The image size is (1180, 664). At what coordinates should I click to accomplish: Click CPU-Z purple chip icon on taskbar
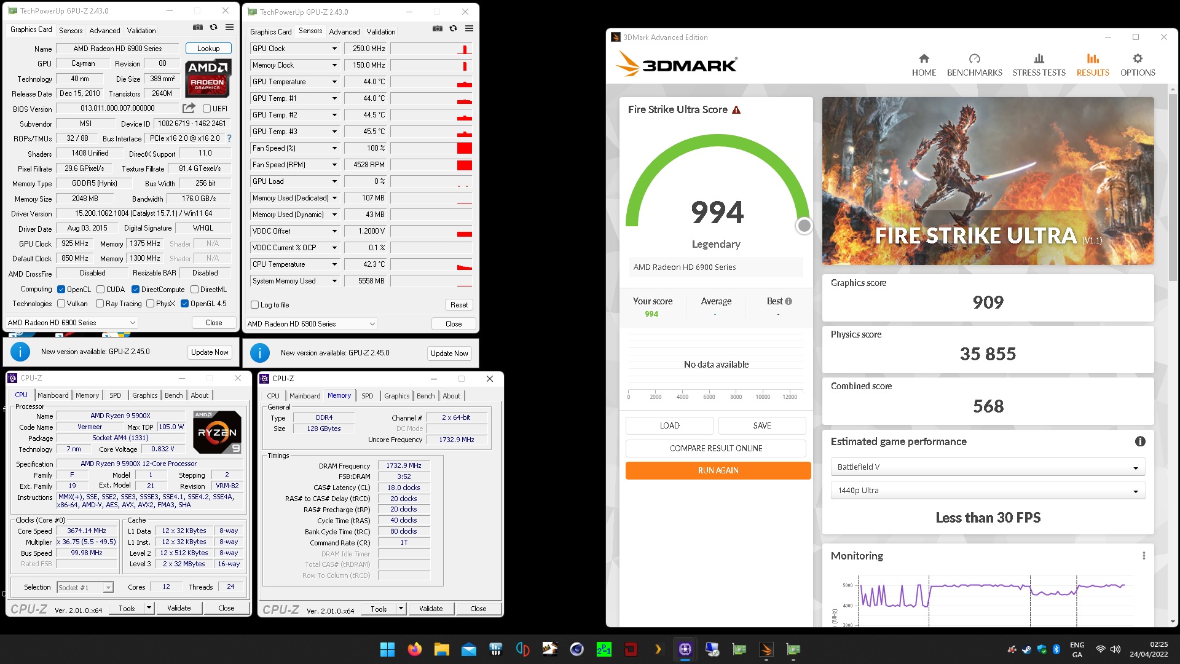coord(685,649)
